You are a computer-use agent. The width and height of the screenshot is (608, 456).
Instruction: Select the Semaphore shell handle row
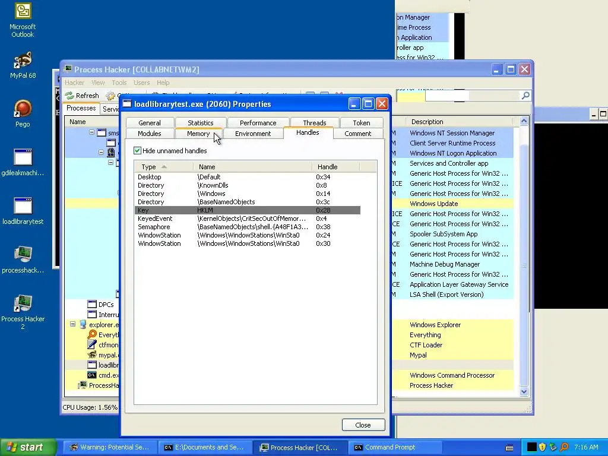coord(248,227)
